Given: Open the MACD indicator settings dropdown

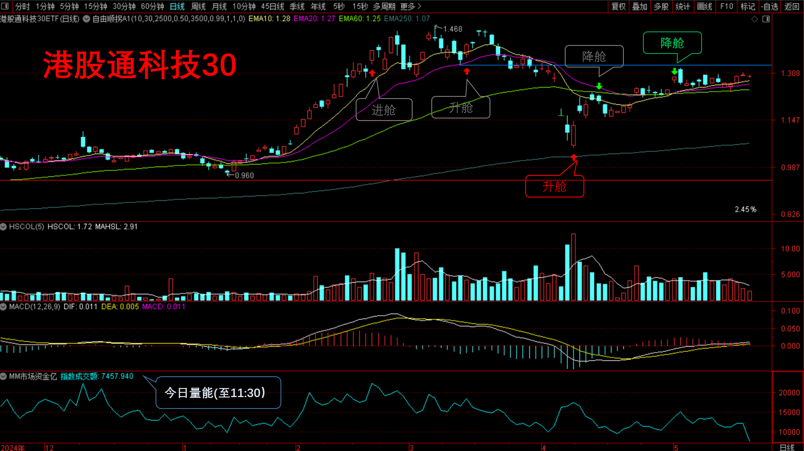Looking at the screenshot, I should pyautogui.click(x=3, y=307).
